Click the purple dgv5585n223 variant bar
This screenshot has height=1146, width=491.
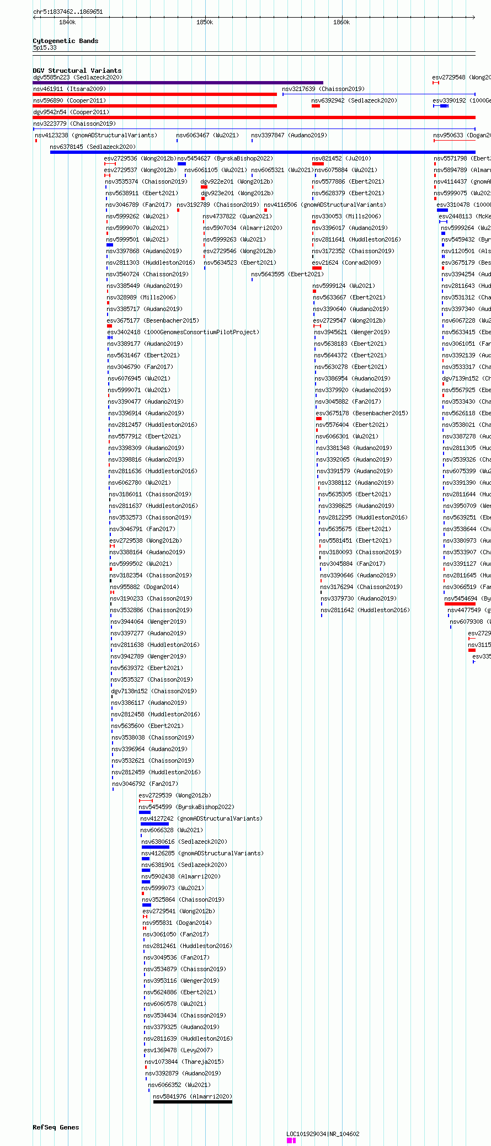point(178,83)
